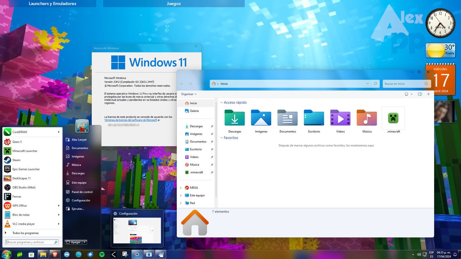Open the address bar history dropdown

(x=367, y=84)
